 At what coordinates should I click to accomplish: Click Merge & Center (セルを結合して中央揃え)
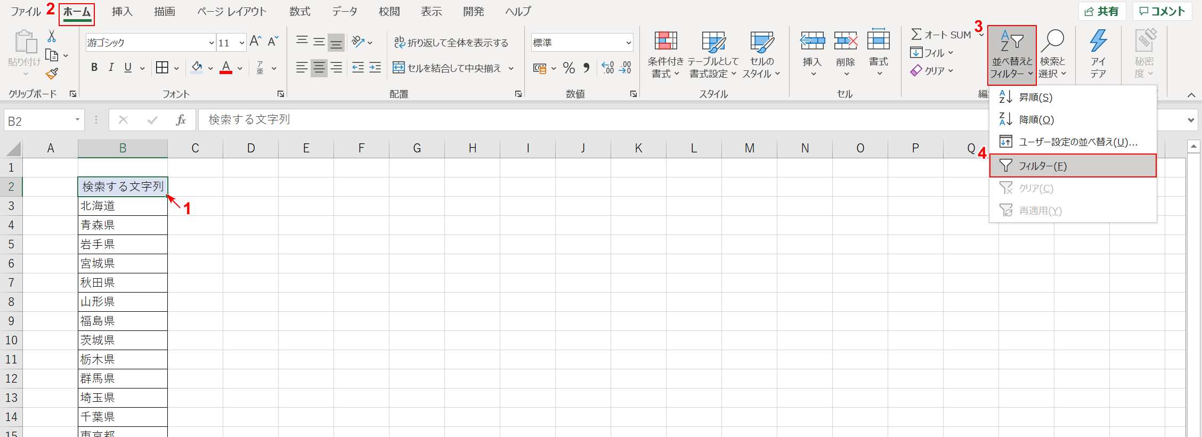(x=448, y=68)
